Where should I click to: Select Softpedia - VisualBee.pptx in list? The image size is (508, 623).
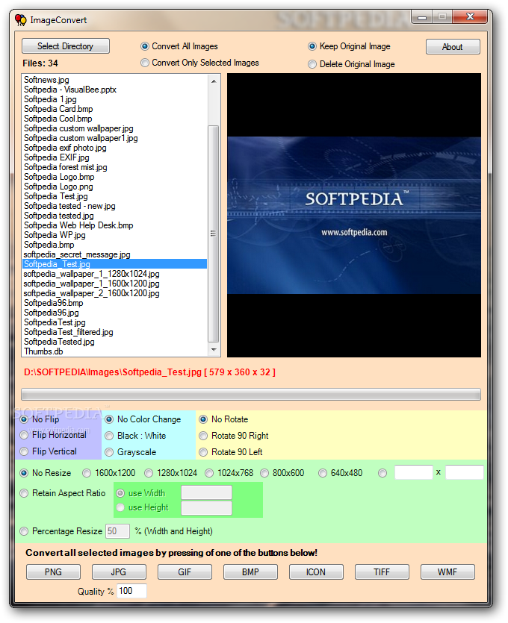tap(115, 90)
